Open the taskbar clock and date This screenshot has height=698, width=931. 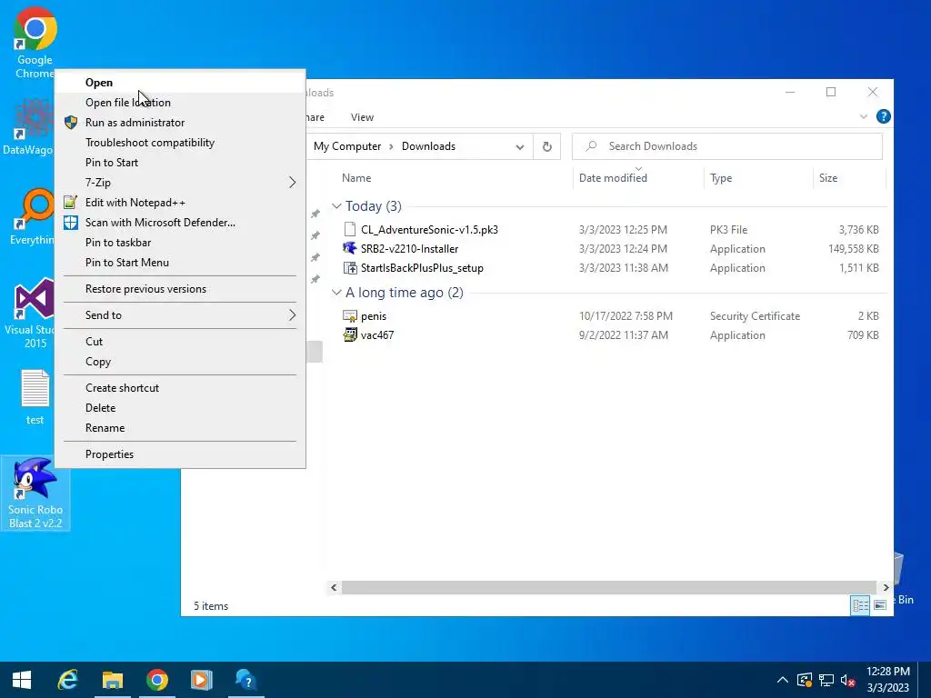click(887, 680)
